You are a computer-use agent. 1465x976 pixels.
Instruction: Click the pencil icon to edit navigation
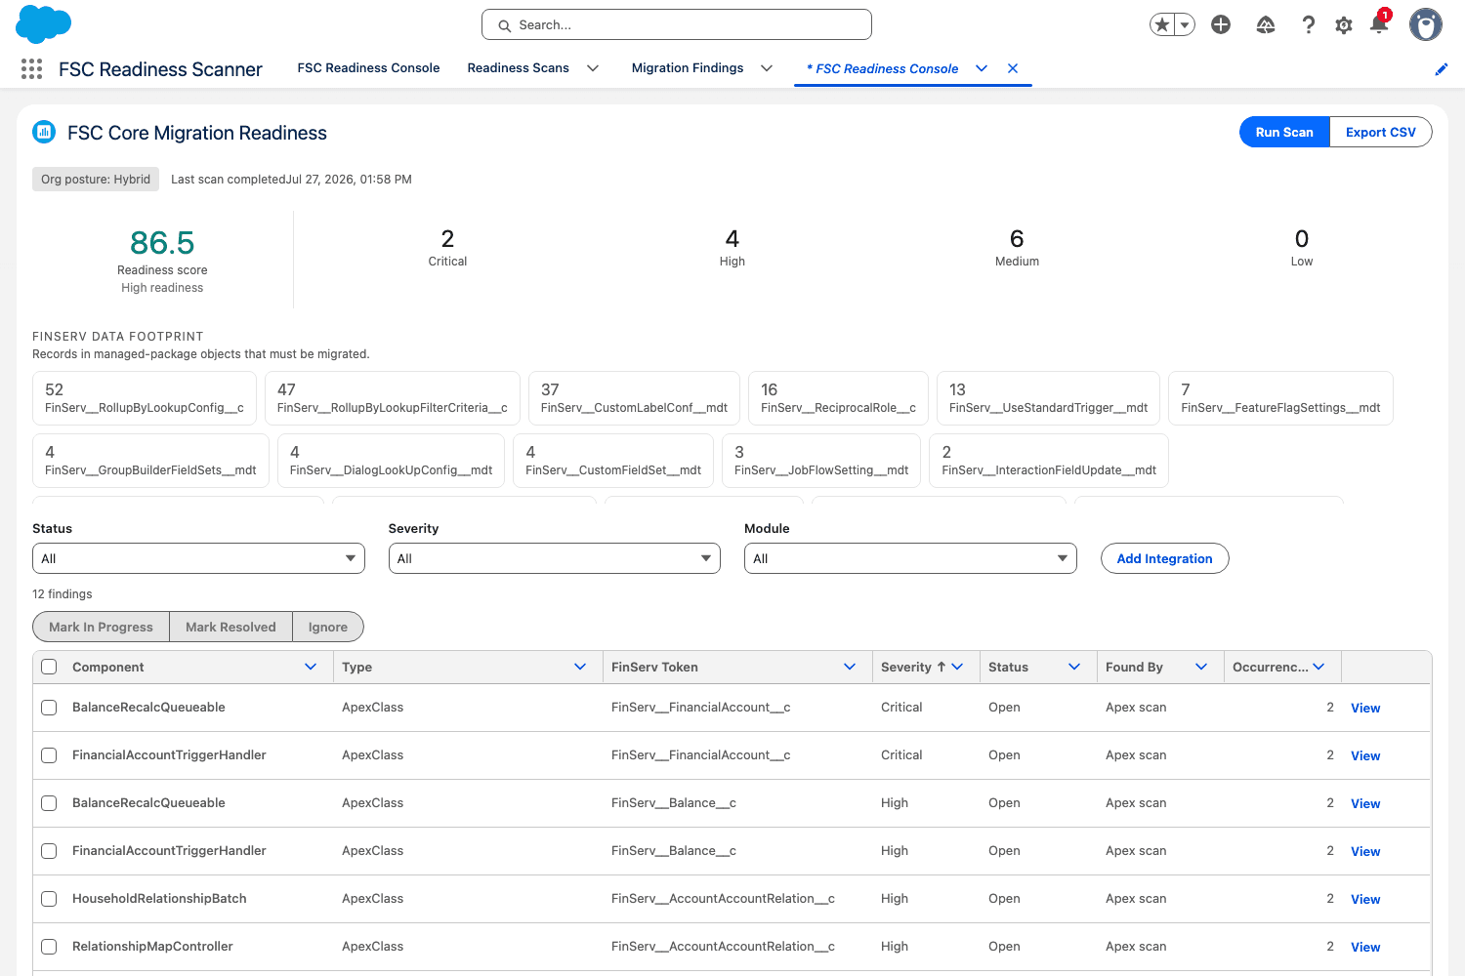coord(1442,68)
